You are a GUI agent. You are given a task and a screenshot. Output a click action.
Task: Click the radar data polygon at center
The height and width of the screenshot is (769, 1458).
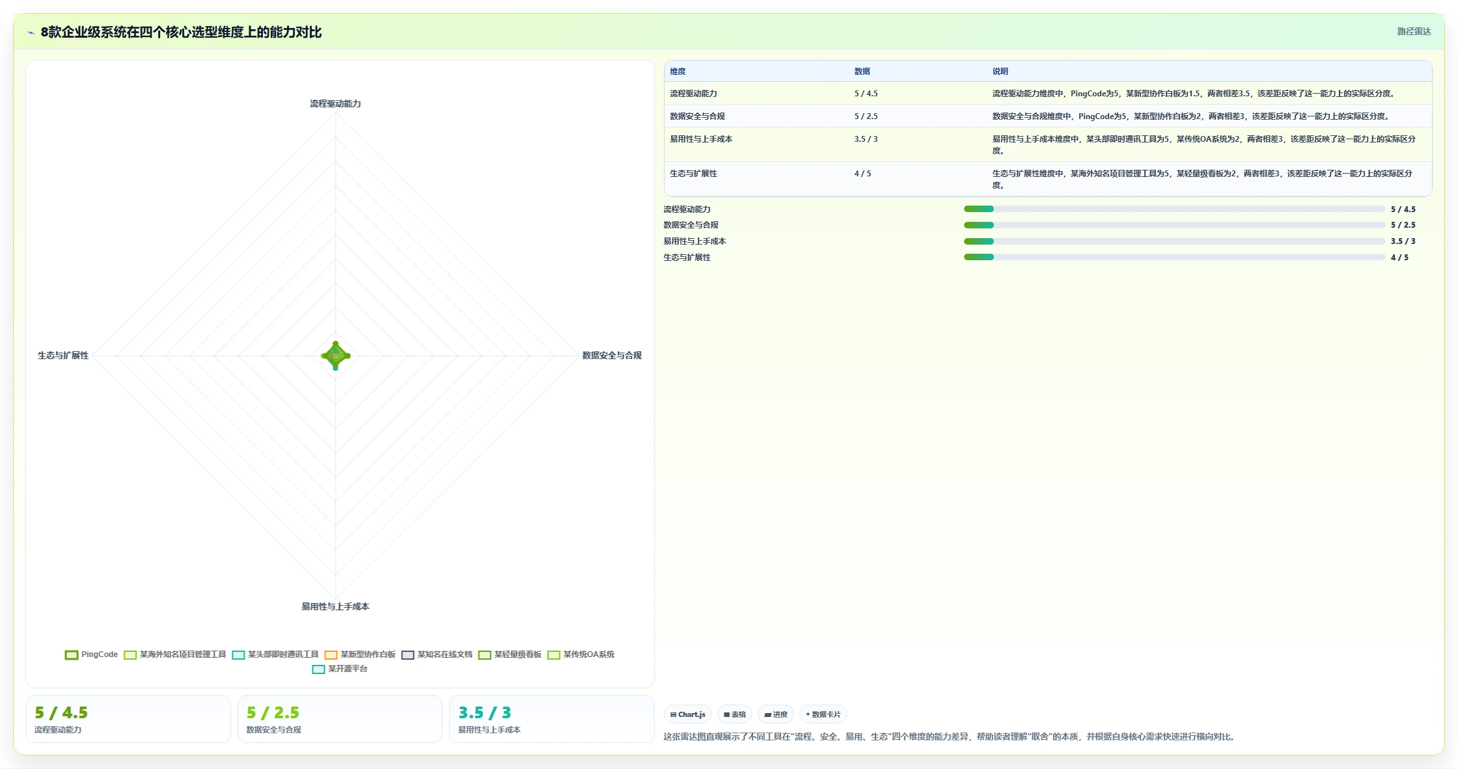coord(336,356)
